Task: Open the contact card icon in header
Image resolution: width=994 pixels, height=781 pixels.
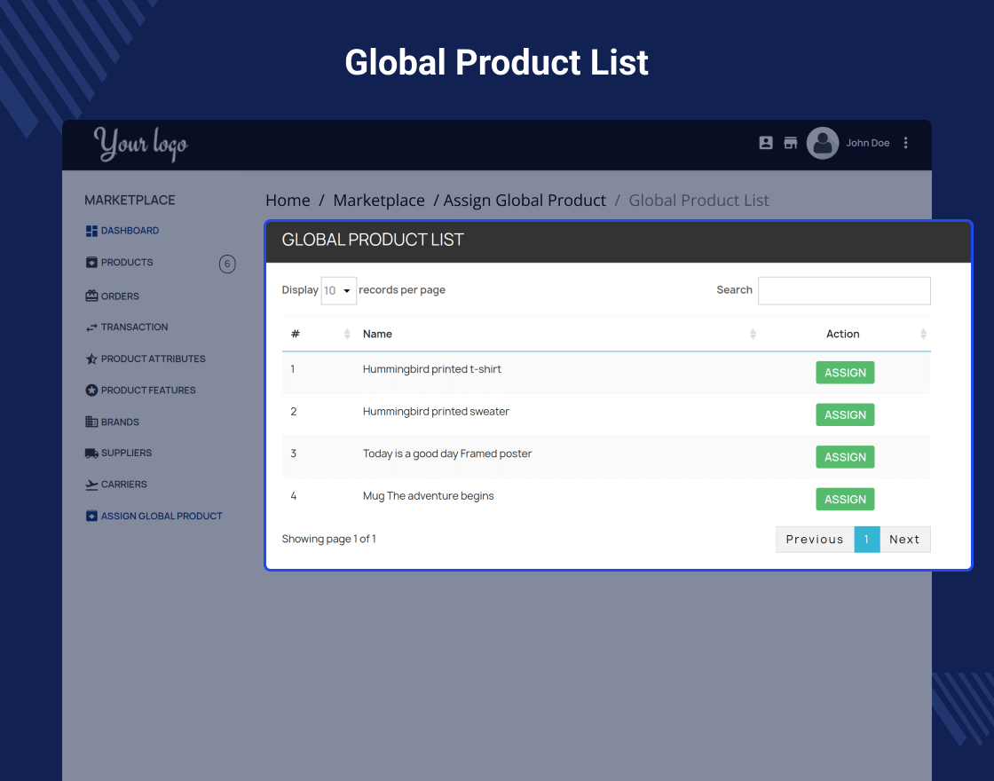Action: 766,143
